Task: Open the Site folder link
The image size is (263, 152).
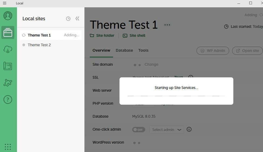Action: [102, 35]
